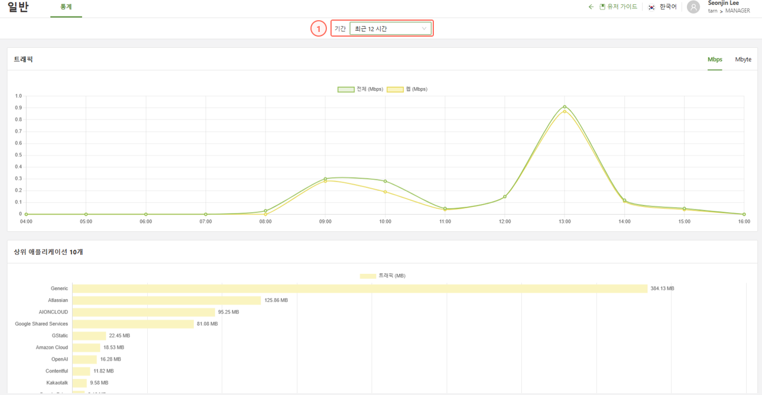Screen dimensions: 762x395
Task: Toggle the 트래픽 (MB) bar chart legend
Action: coord(382,276)
